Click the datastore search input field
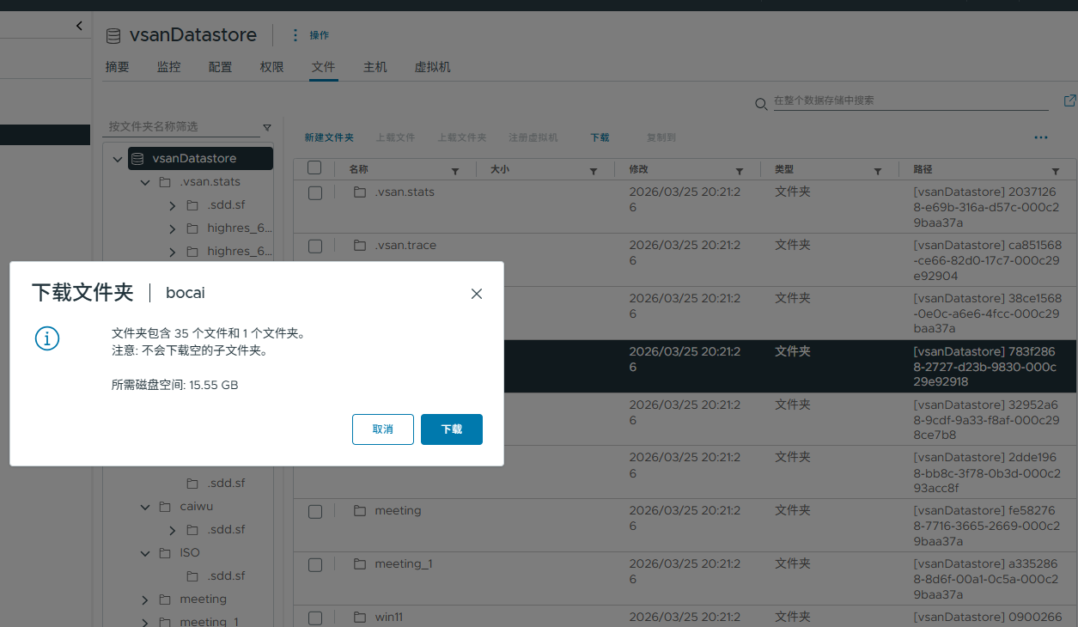This screenshot has width=1078, height=627. pos(911,100)
